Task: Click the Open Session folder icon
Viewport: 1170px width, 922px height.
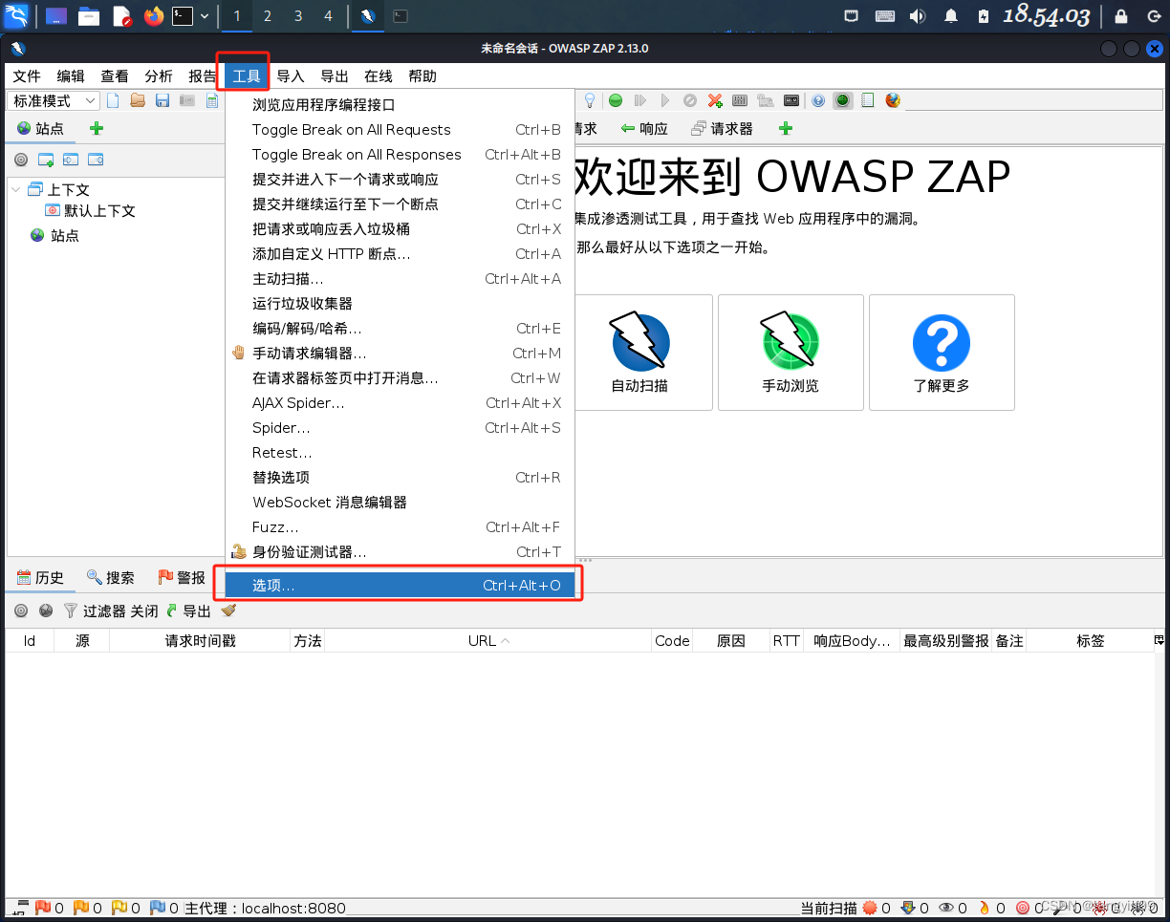Action: tap(138, 100)
